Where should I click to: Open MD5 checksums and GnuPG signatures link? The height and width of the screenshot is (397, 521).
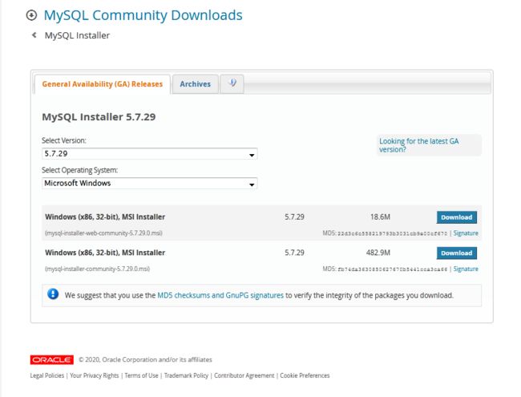tap(220, 295)
